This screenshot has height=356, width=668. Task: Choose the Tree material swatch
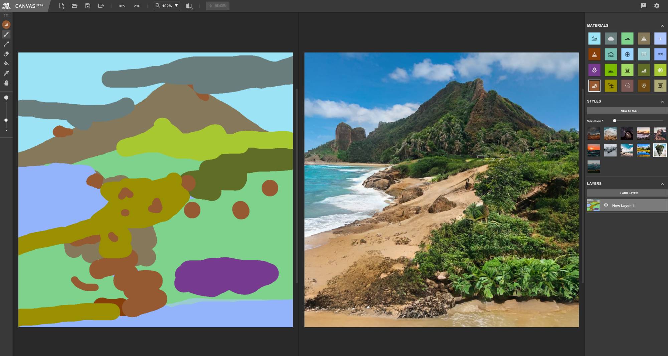click(659, 70)
